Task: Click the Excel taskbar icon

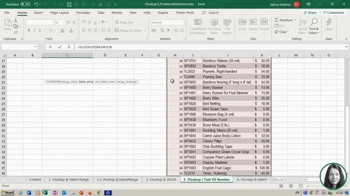Action: [x=45, y=193]
